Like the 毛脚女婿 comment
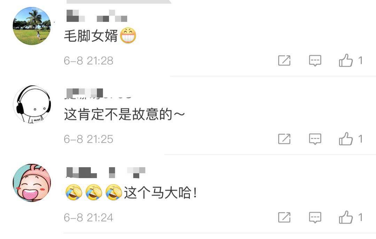This screenshot has height=239, width=376. coord(346,60)
